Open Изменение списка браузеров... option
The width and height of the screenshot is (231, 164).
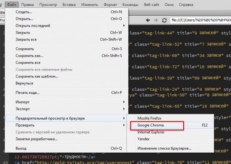pyautogui.click(x=170, y=148)
